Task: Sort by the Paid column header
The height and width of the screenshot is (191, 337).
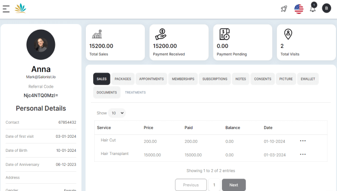Action: (x=188, y=127)
